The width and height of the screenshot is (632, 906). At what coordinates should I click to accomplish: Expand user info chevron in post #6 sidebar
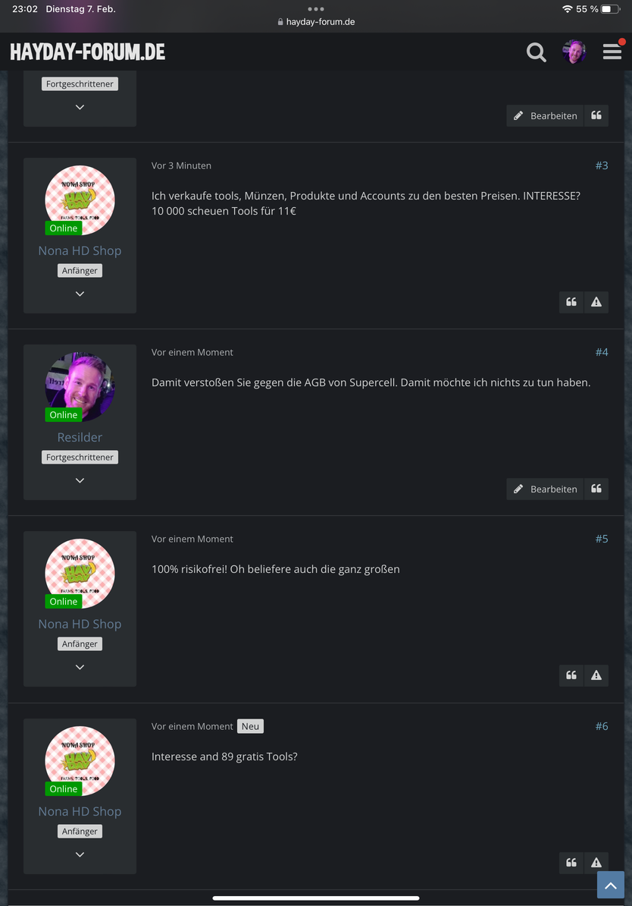[80, 854]
